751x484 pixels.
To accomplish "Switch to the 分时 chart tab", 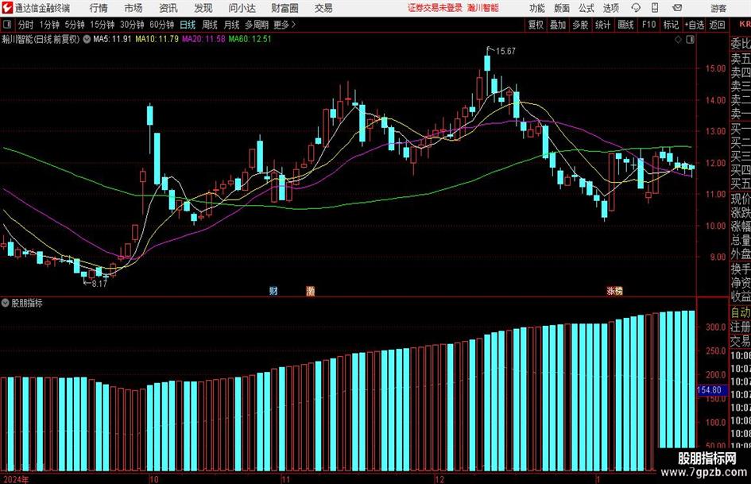I will coord(26,25).
